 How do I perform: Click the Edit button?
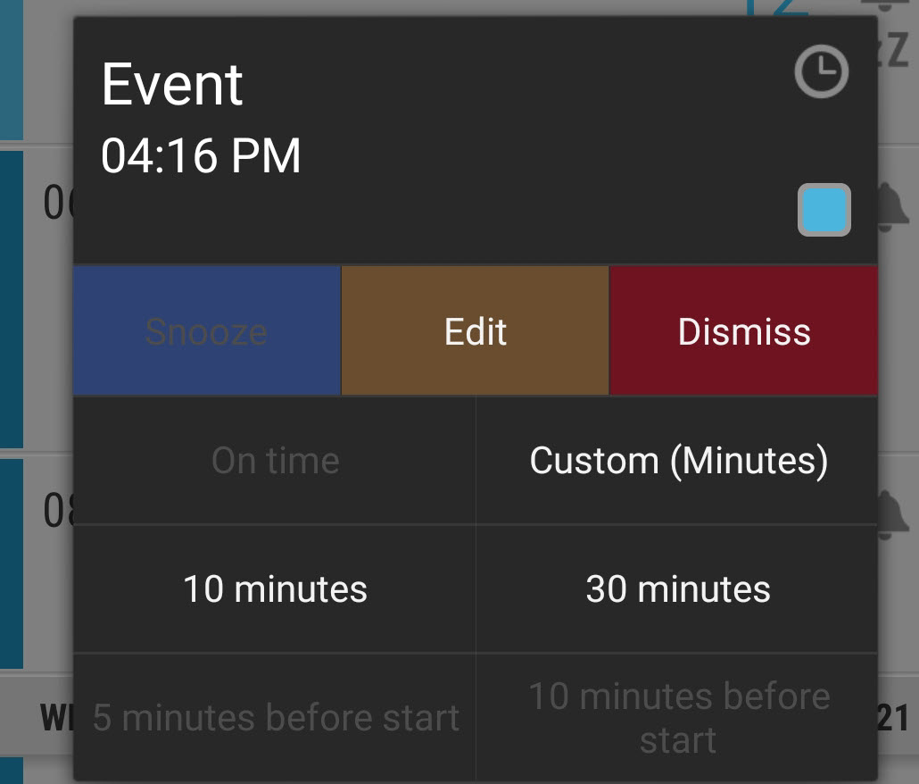pos(475,330)
